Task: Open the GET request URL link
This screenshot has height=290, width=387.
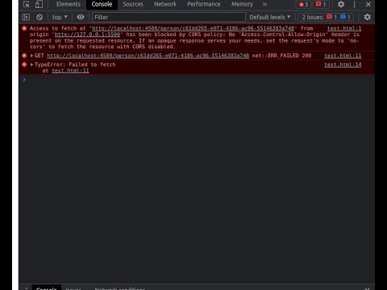Action: (x=148, y=56)
